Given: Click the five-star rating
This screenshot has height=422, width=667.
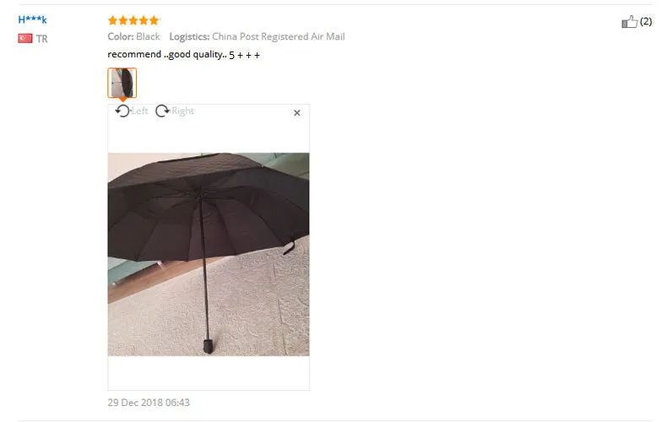Looking at the screenshot, I should [133, 20].
